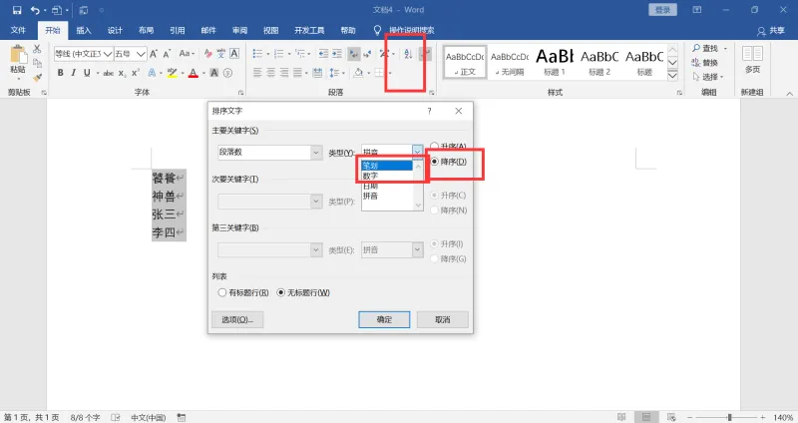Select the 有标题行(R) radio button

[x=221, y=292]
